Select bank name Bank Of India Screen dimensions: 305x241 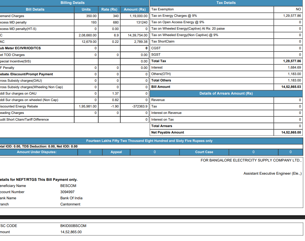pyautogui.click(x=71, y=198)
